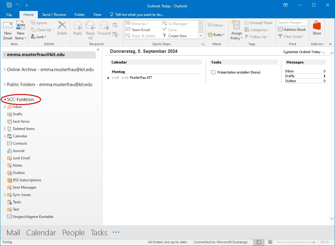Click the Delete X icon
The image size is (335, 246).
click(x=62, y=25)
